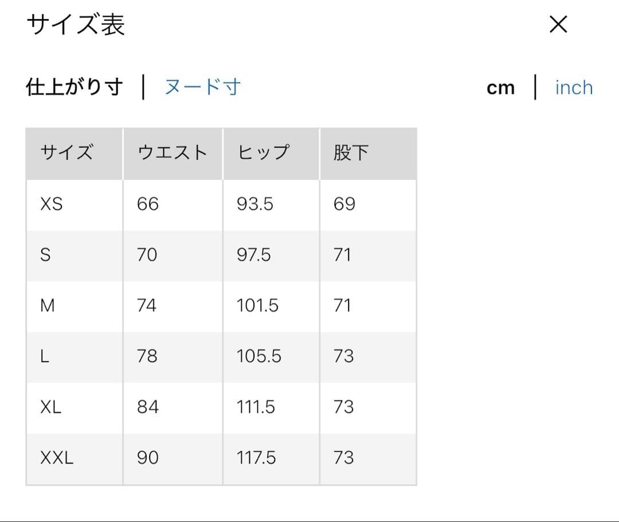Click the サイズ表 title heading

[x=76, y=26]
